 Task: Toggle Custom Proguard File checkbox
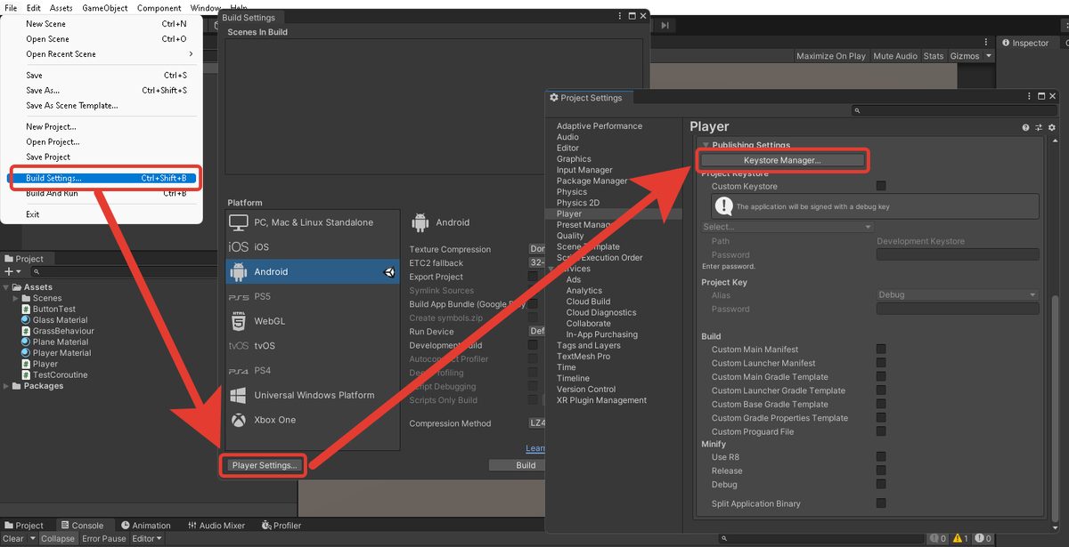point(881,431)
